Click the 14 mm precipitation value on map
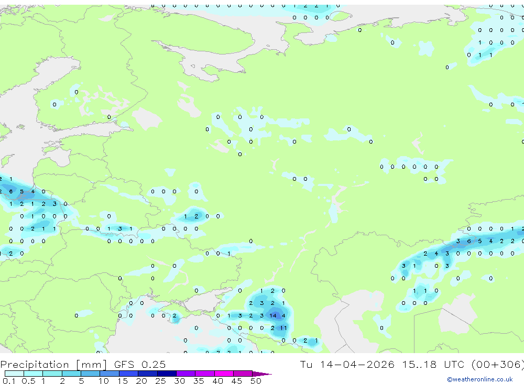This screenshot has width=524, height=384. pos(273,315)
